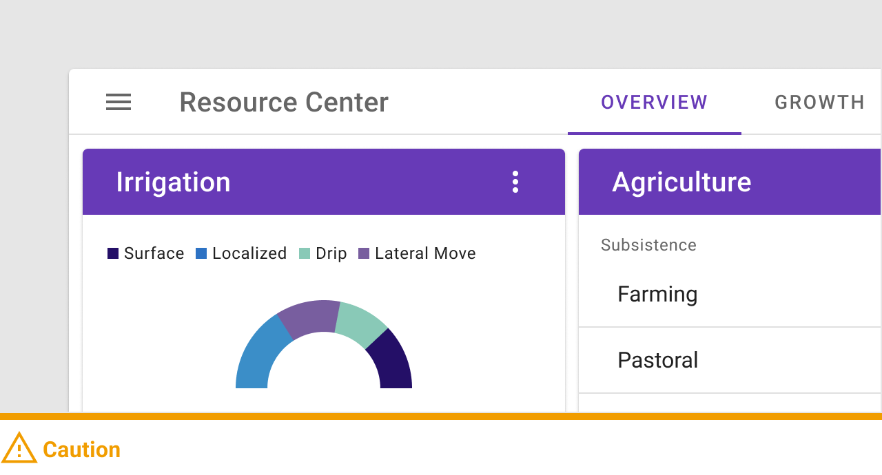Image resolution: width=882 pixels, height=475 pixels.
Task: Open the hamburger navigation menu
Action: (x=119, y=103)
